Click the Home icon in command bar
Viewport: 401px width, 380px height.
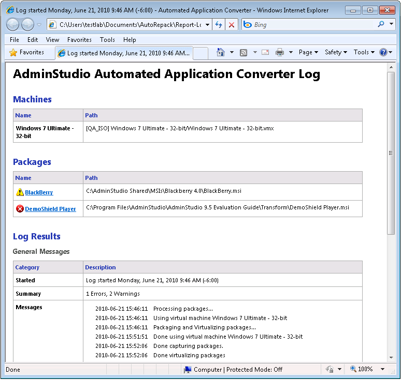(221, 52)
